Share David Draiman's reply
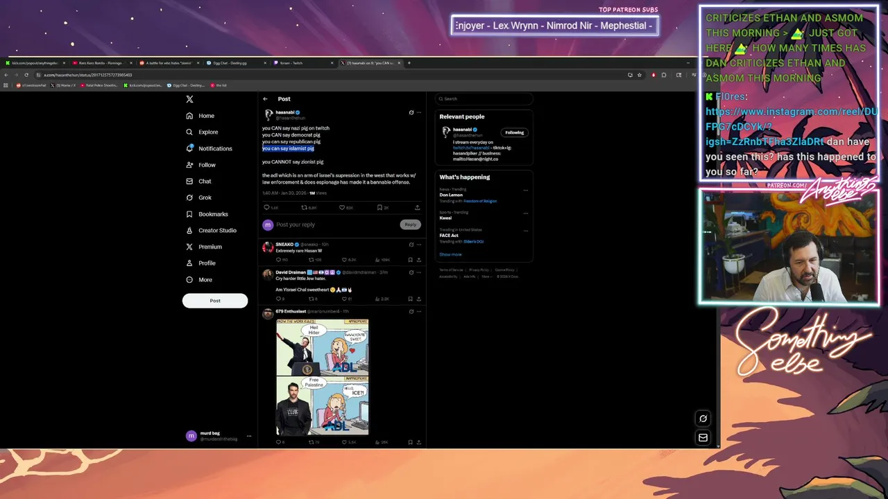 pos(418,299)
